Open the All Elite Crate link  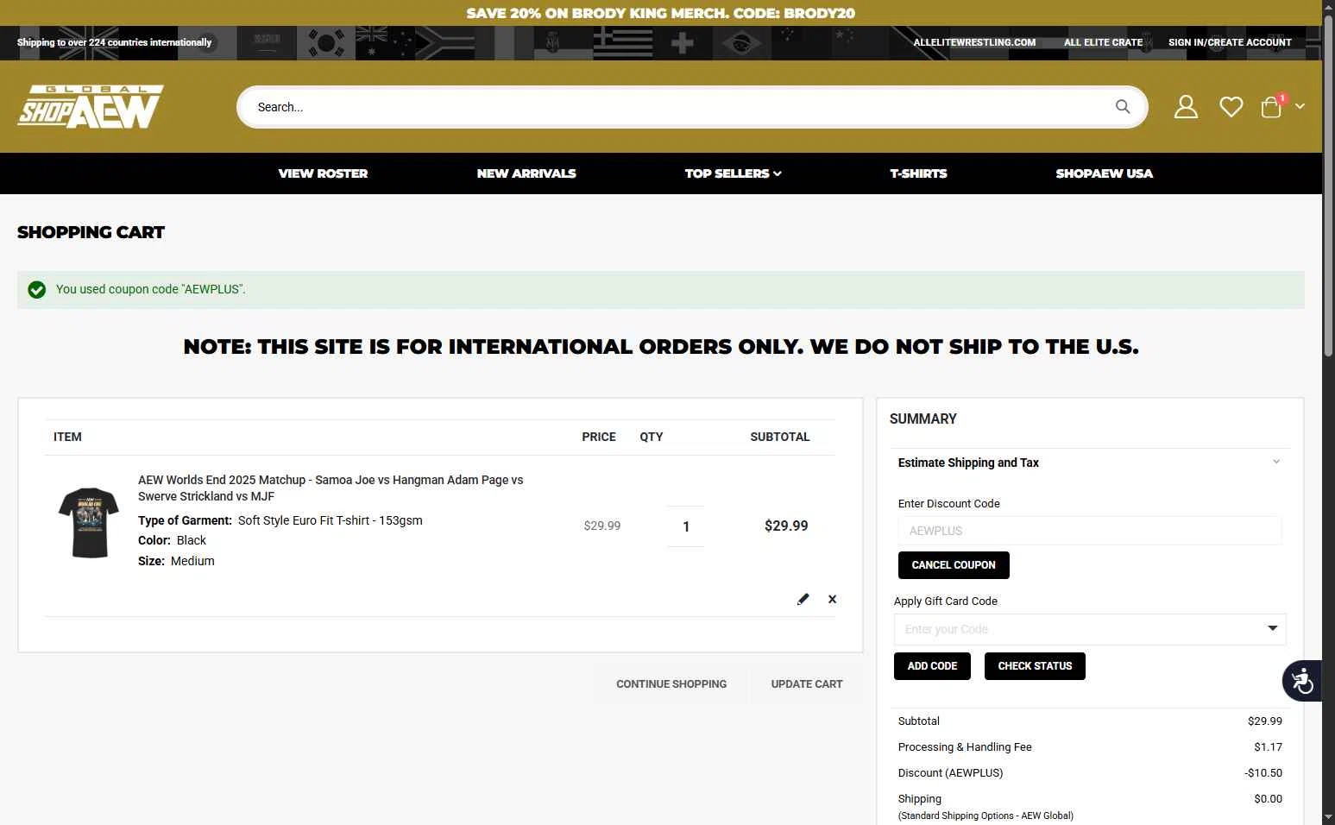click(1103, 42)
